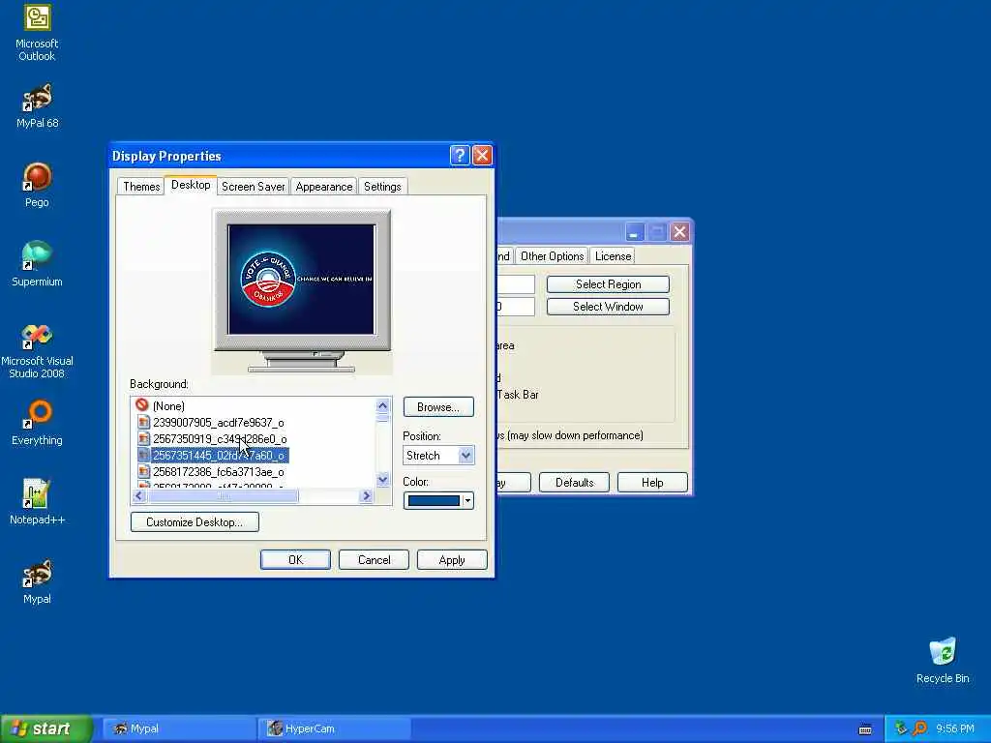
Task: Minimize the HyperCam window
Action: coord(634,232)
